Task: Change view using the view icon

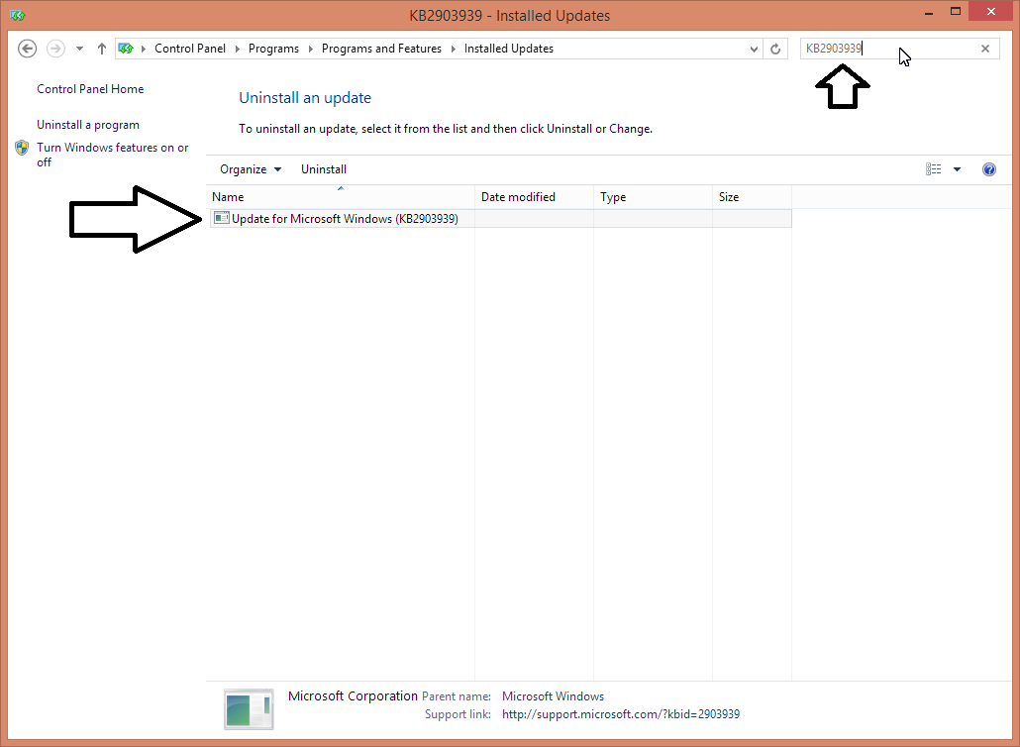Action: point(934,169)
